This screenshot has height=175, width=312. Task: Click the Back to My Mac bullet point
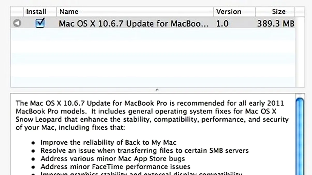108,142
